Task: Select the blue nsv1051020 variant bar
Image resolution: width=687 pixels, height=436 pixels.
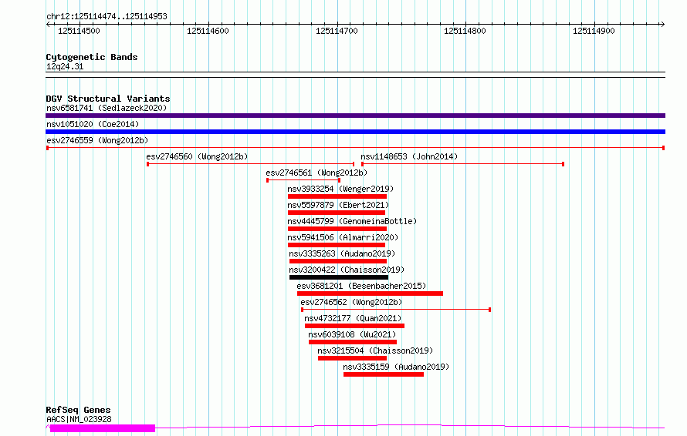Action: click(355, 132)
